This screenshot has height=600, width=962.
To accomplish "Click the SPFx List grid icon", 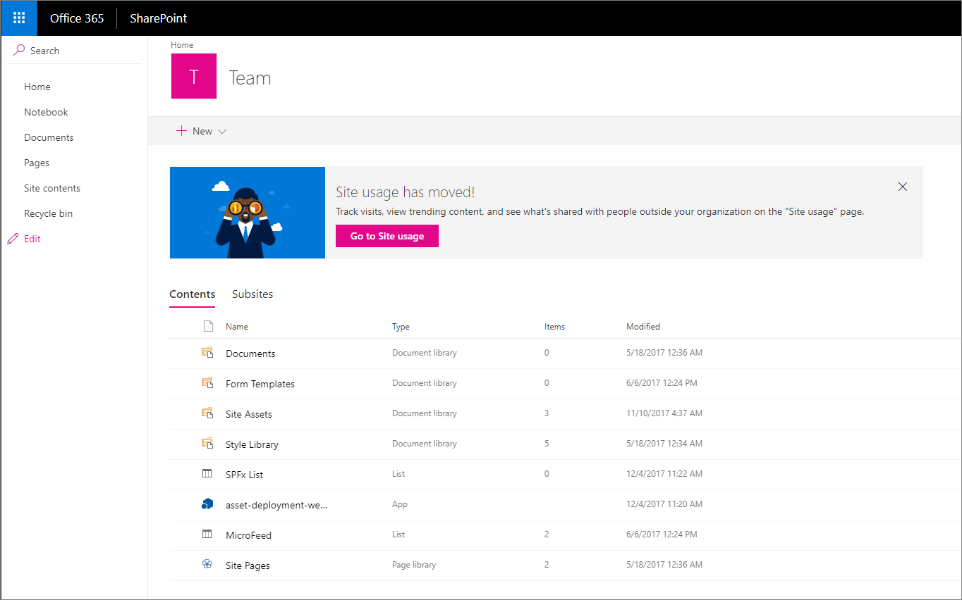I will [x=207, y=473].
